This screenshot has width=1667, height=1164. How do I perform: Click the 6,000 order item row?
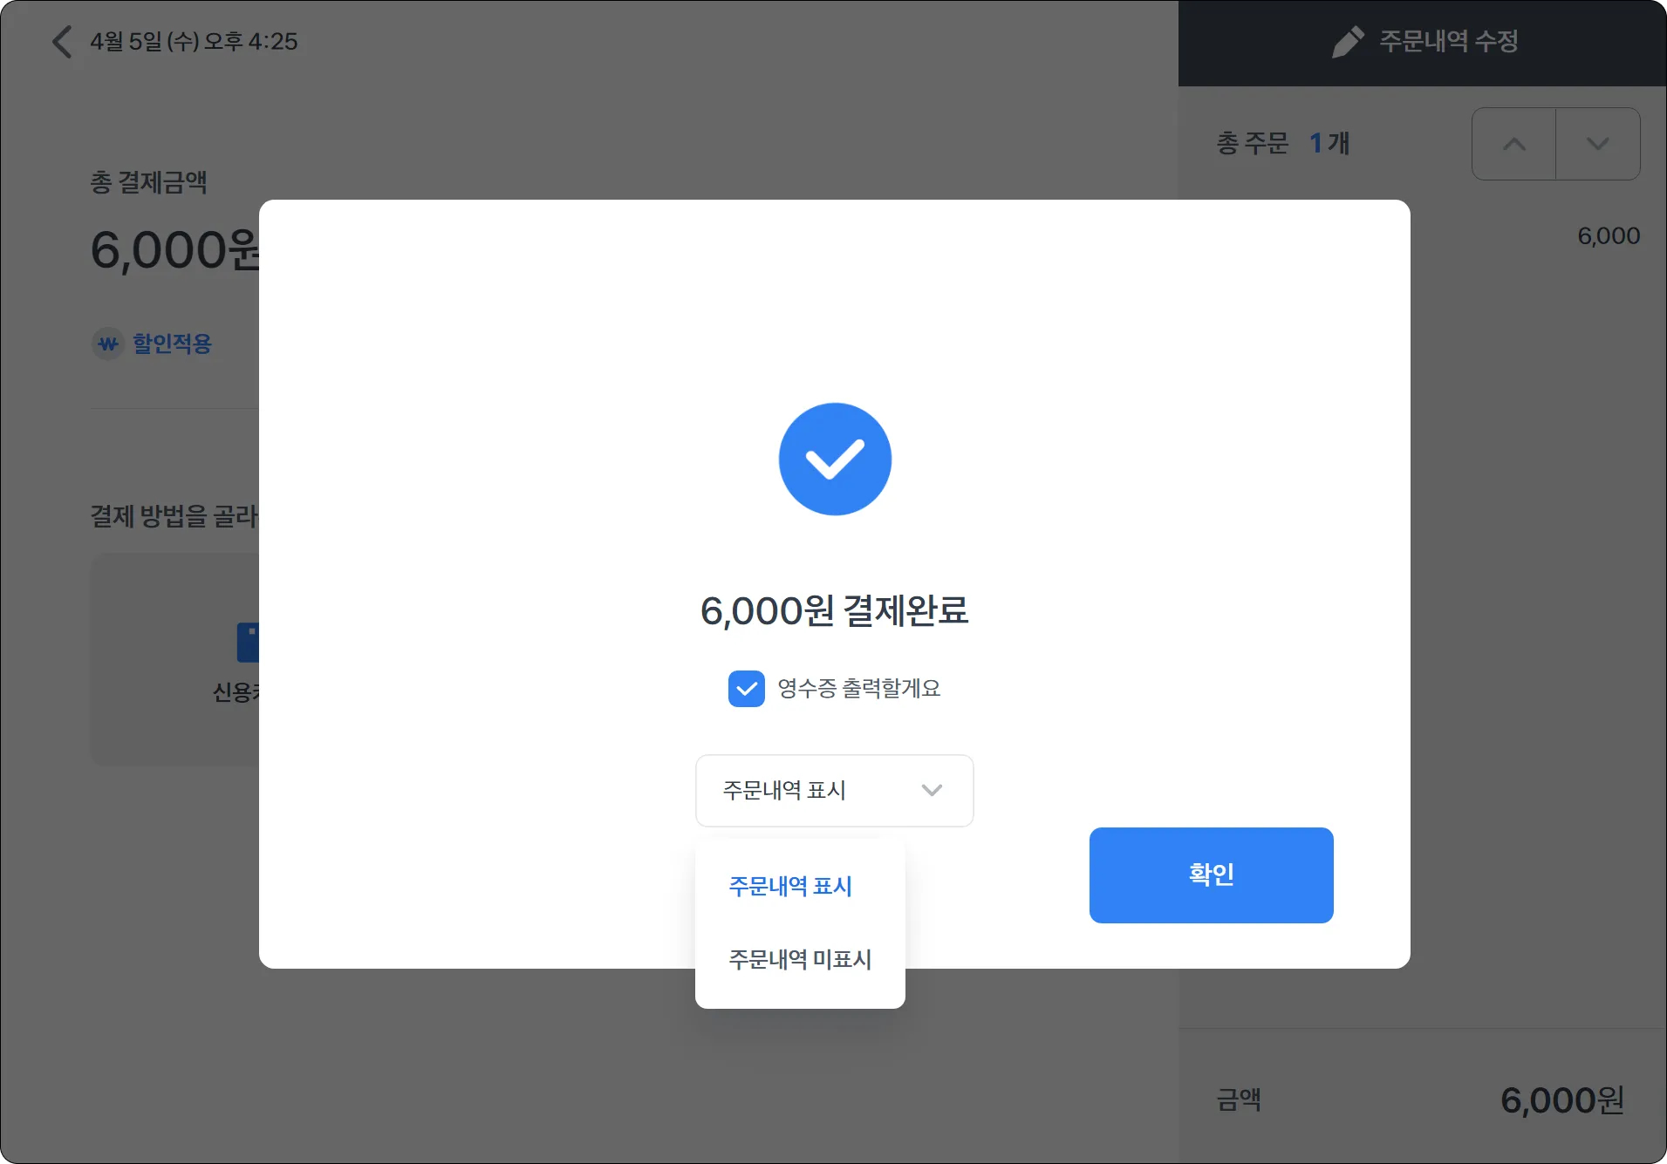point(1423,235)
